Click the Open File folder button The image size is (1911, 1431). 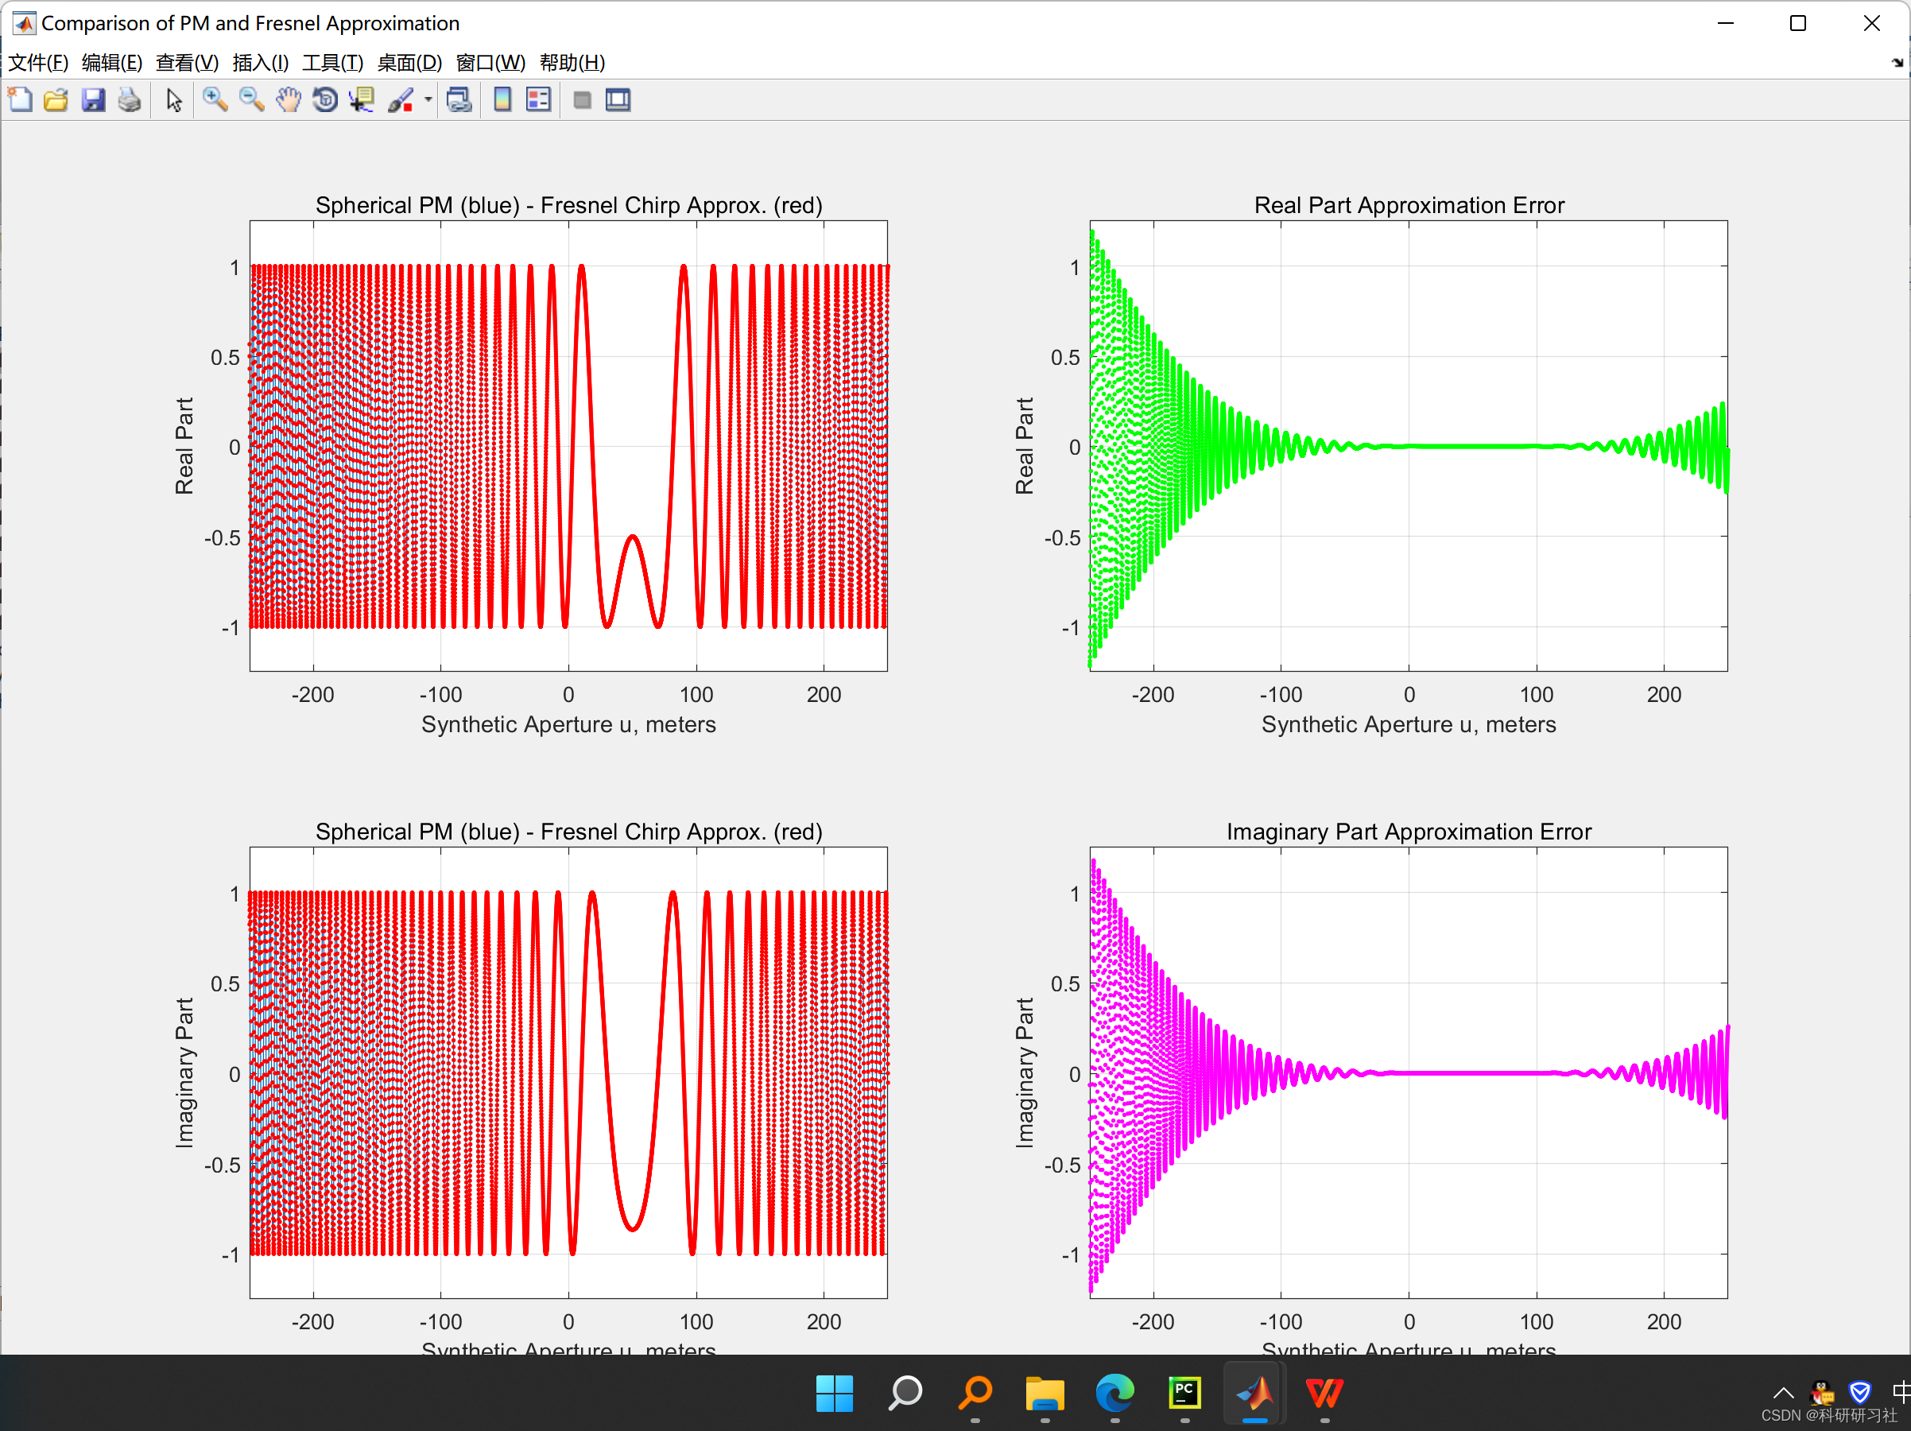coord(56,100)
